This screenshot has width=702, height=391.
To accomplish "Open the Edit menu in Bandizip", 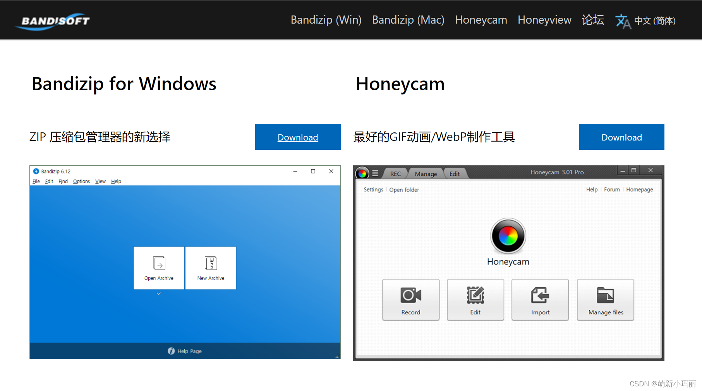I will (49, 181).
